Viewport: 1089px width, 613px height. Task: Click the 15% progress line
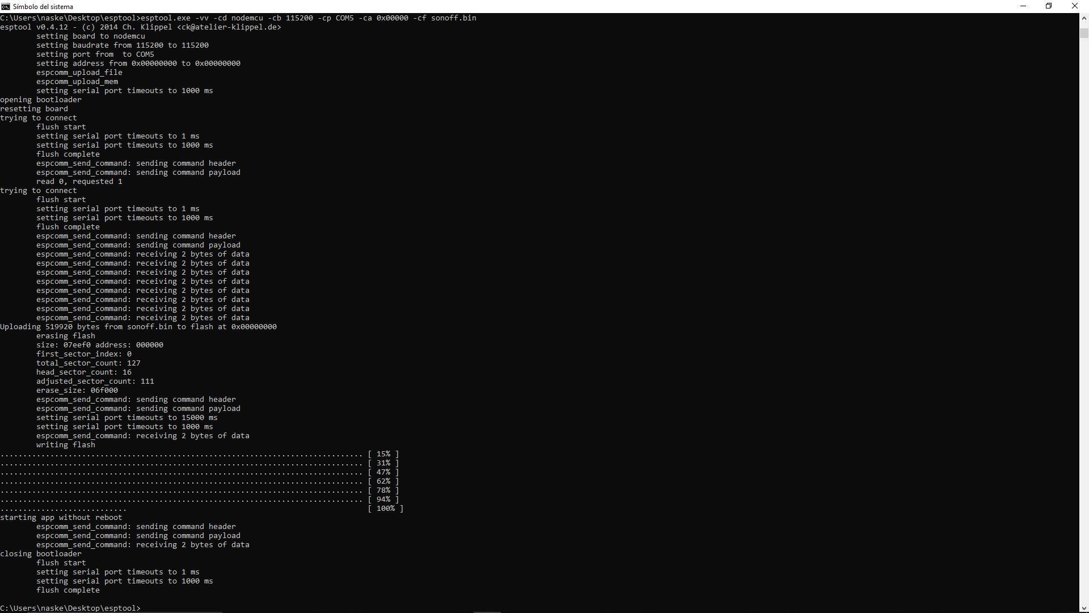[383, 454]
